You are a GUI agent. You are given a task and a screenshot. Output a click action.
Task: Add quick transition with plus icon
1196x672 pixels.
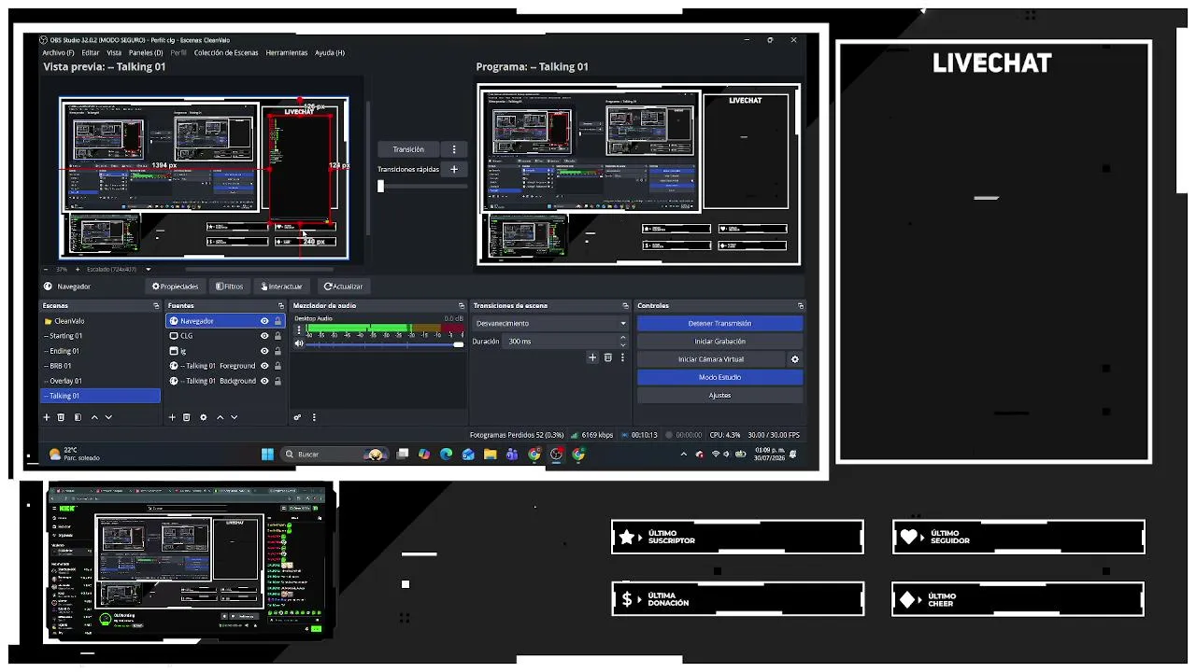coord(454,169)
